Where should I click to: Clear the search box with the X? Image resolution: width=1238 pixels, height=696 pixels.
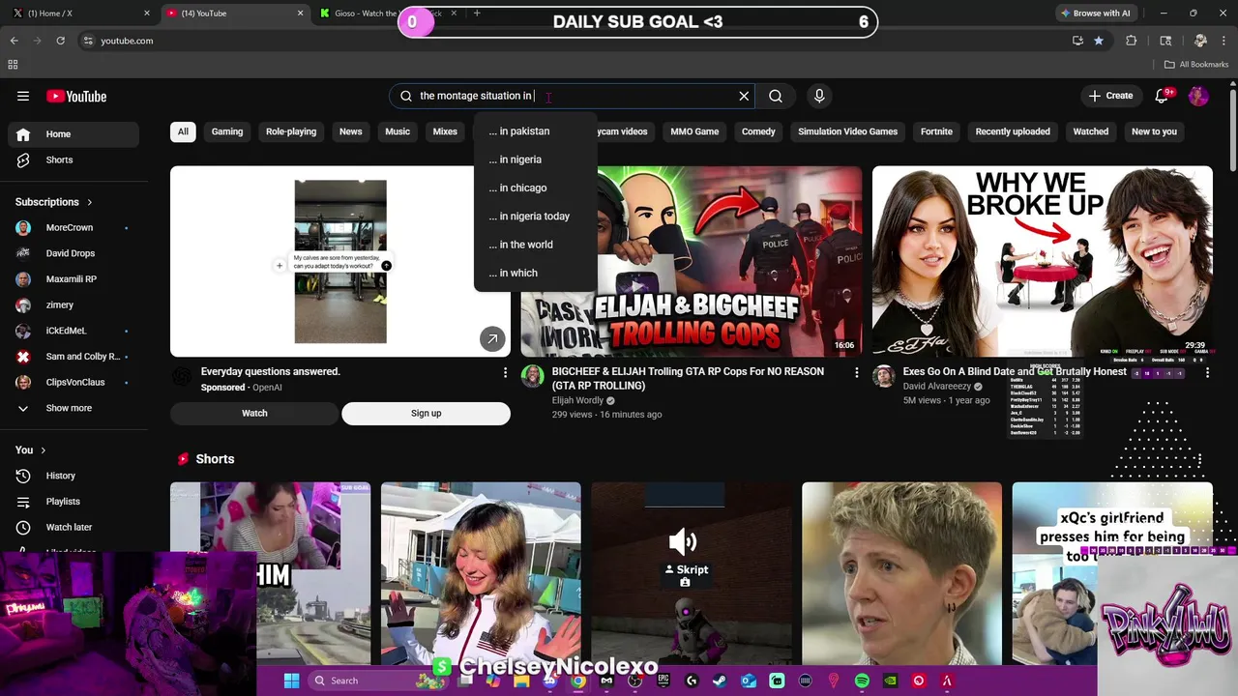pyautogui.click(x=744, y=96)
